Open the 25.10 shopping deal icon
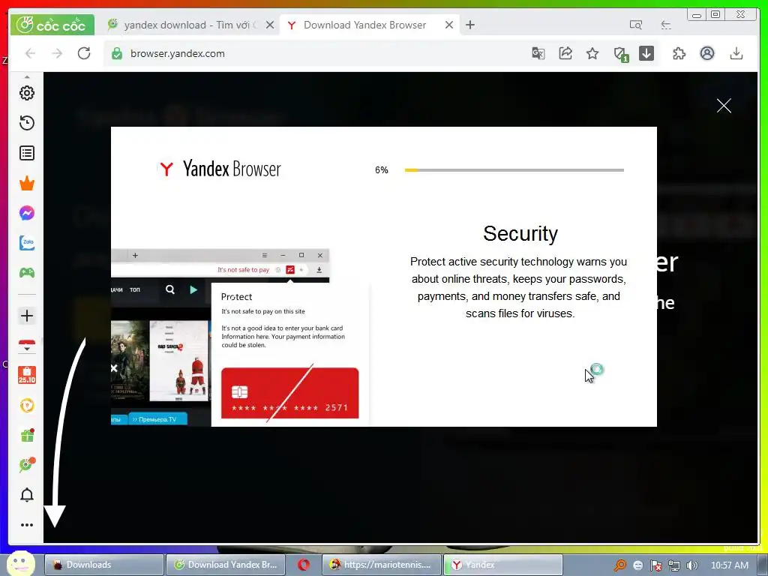 [27, 375]
